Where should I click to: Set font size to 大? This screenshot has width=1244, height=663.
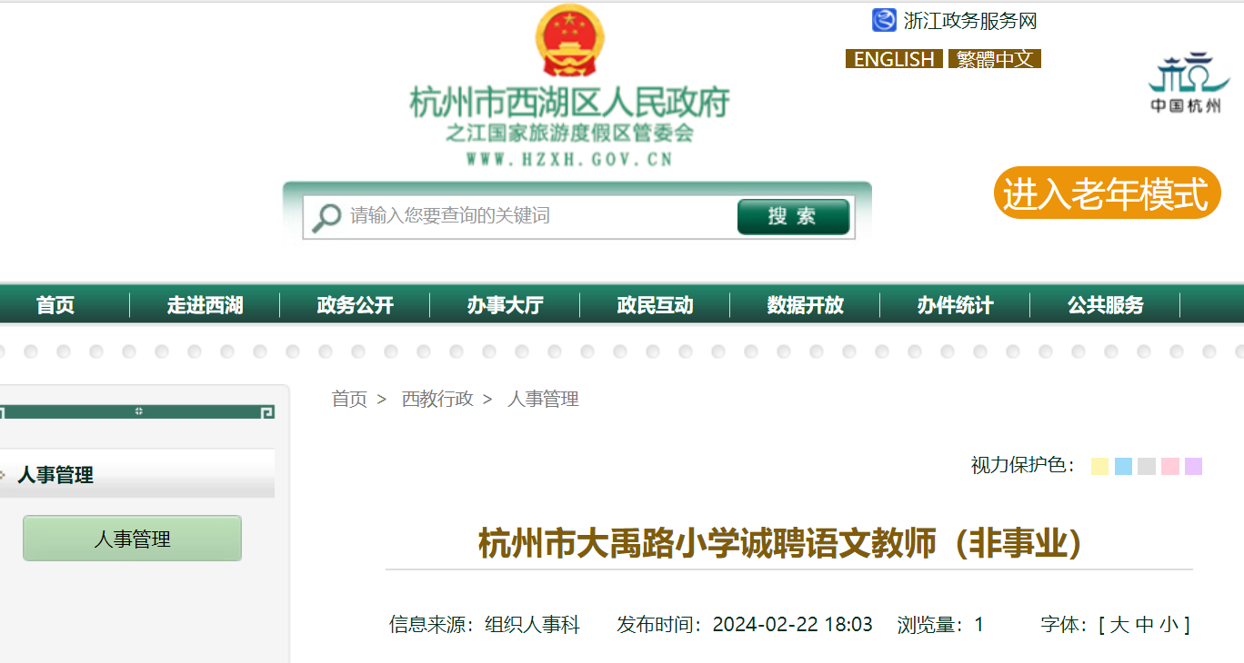click(1119, 625)
